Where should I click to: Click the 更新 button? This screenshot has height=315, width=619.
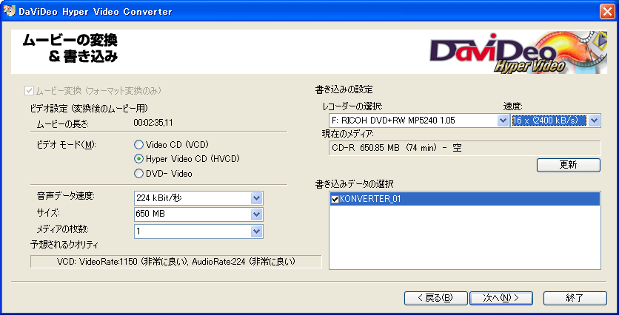pyautogui.click(x=569, y=165)
